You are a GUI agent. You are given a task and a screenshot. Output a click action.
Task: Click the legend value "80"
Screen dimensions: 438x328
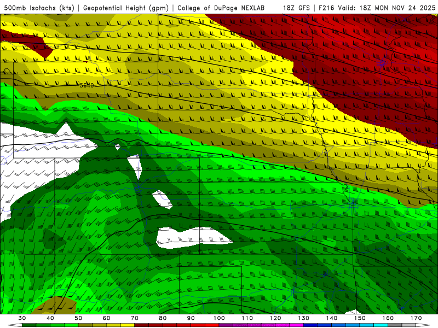pyautogui.click(x=163, y=318)
